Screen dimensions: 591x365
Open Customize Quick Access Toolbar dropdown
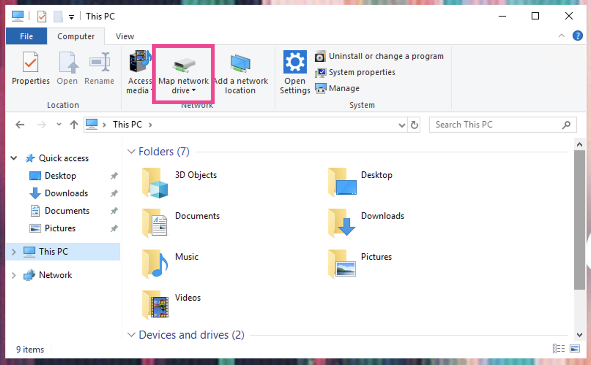[71, 17]
